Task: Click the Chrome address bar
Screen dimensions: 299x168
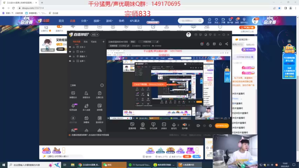Action: [145, 8]
